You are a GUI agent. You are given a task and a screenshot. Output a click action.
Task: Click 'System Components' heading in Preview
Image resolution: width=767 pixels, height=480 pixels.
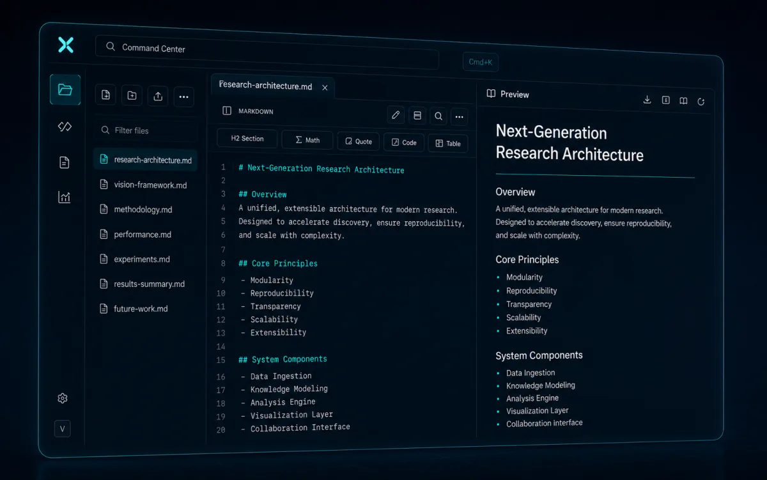tap(539, 355)
